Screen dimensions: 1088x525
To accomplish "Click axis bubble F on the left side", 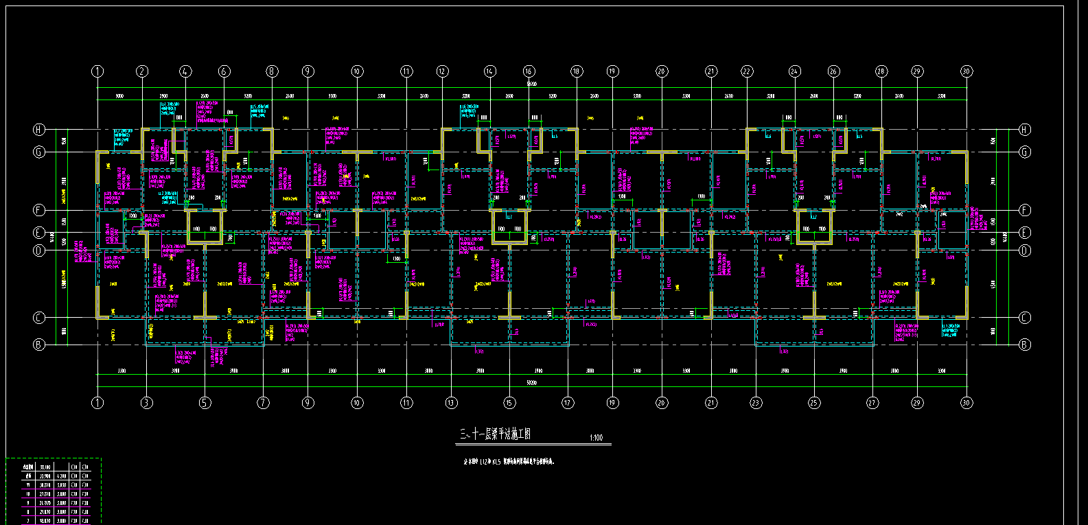I will pyautogui.click(x=40, y=210).
